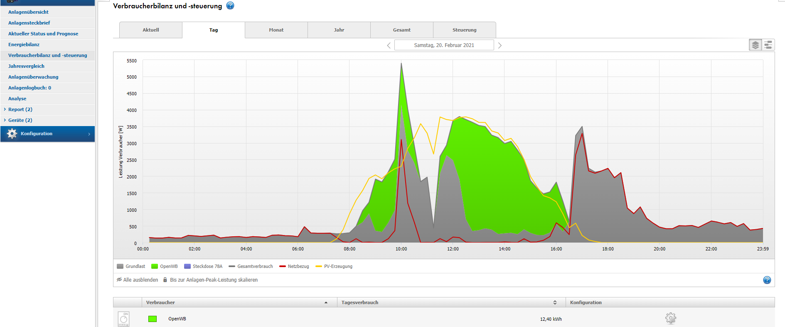Click the OpenWB smart switch device icon
This screenshot has height=327, width=785.
(123, 319)
